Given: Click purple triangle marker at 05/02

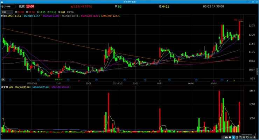Looking at the screenshot, I should coord(214,81).
